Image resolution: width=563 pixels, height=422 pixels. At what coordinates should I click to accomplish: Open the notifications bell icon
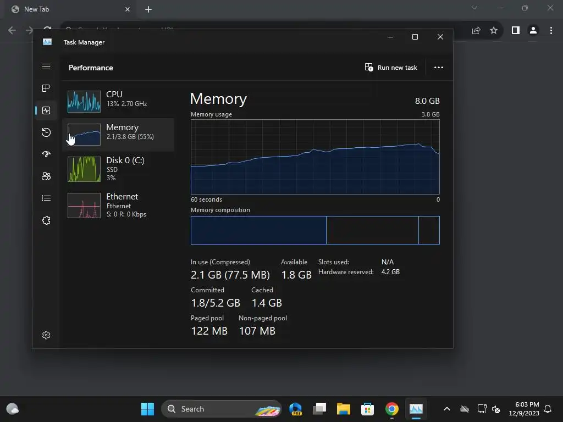(x=548, y=409)
